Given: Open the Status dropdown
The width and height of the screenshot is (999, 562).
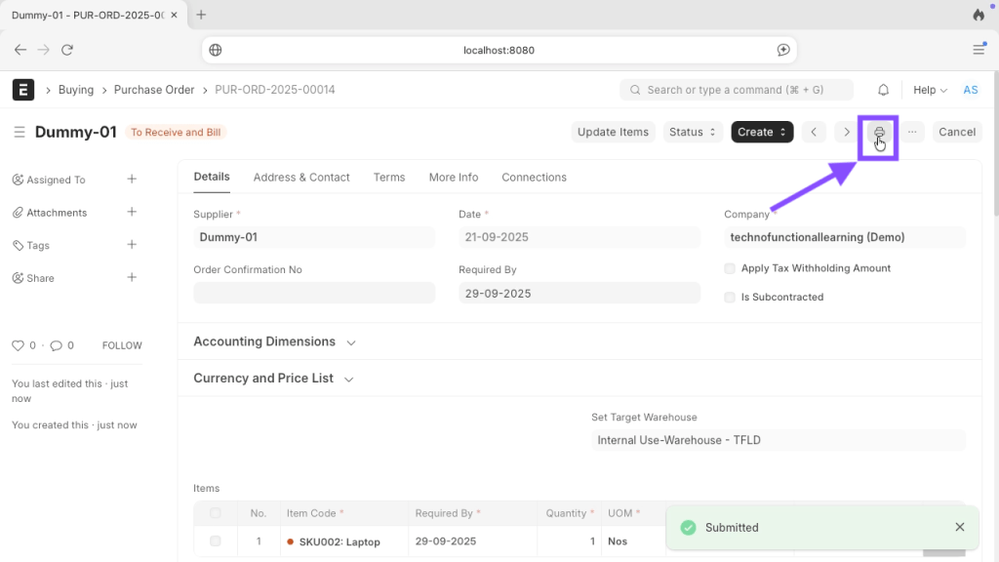Looking at the screenshot, I should pyautogui.click(x=693, y=132).
